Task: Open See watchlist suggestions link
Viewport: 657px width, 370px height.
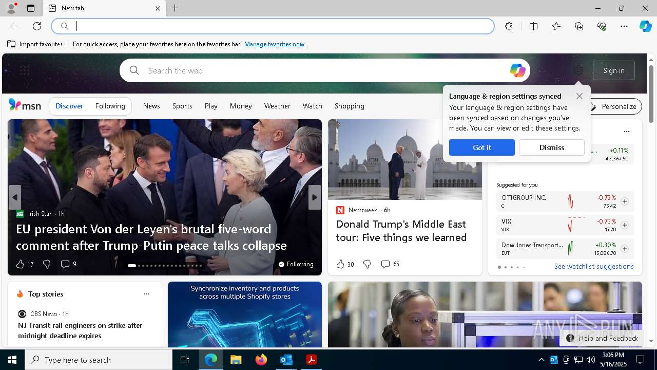Action: click(594, 266)
